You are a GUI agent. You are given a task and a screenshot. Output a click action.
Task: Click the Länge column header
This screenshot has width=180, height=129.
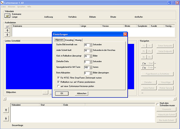point(90,26)
